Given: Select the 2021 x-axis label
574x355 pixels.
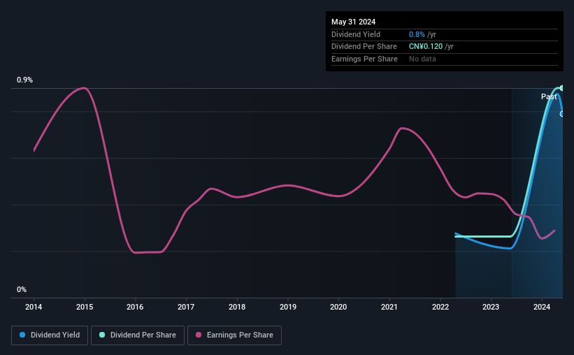Looking at the screenshot, I should pyautogui.click(x=389, y=307).
